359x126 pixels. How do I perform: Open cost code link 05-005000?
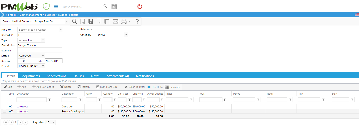point(23,112)
